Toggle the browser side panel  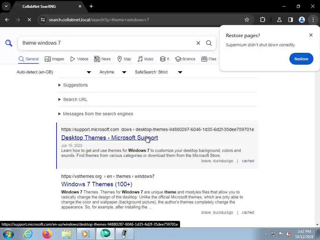291,20
